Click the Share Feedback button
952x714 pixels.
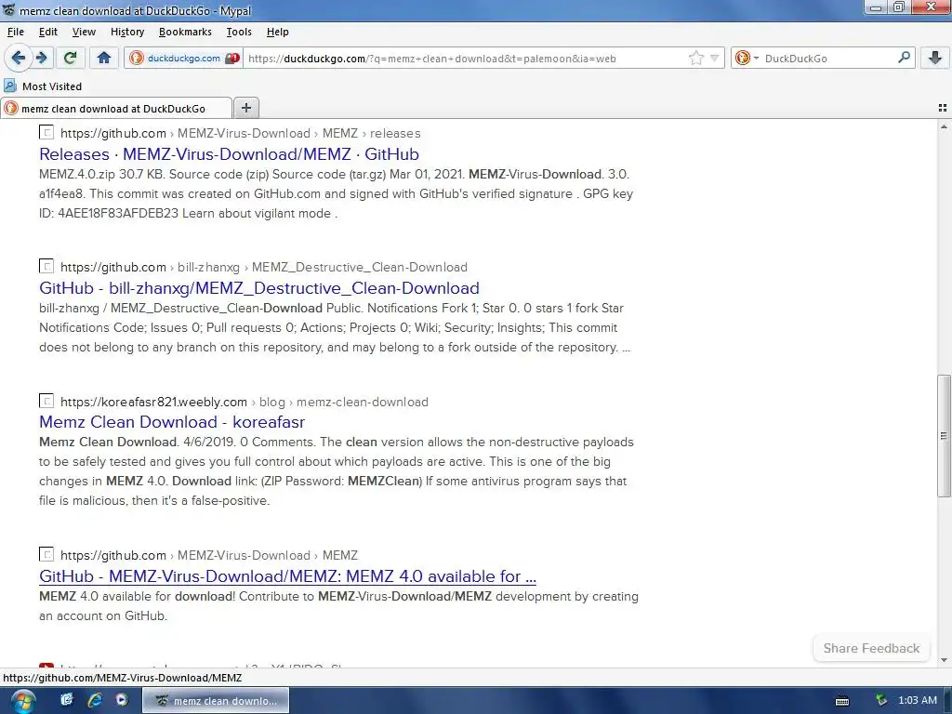pos(871,648)
